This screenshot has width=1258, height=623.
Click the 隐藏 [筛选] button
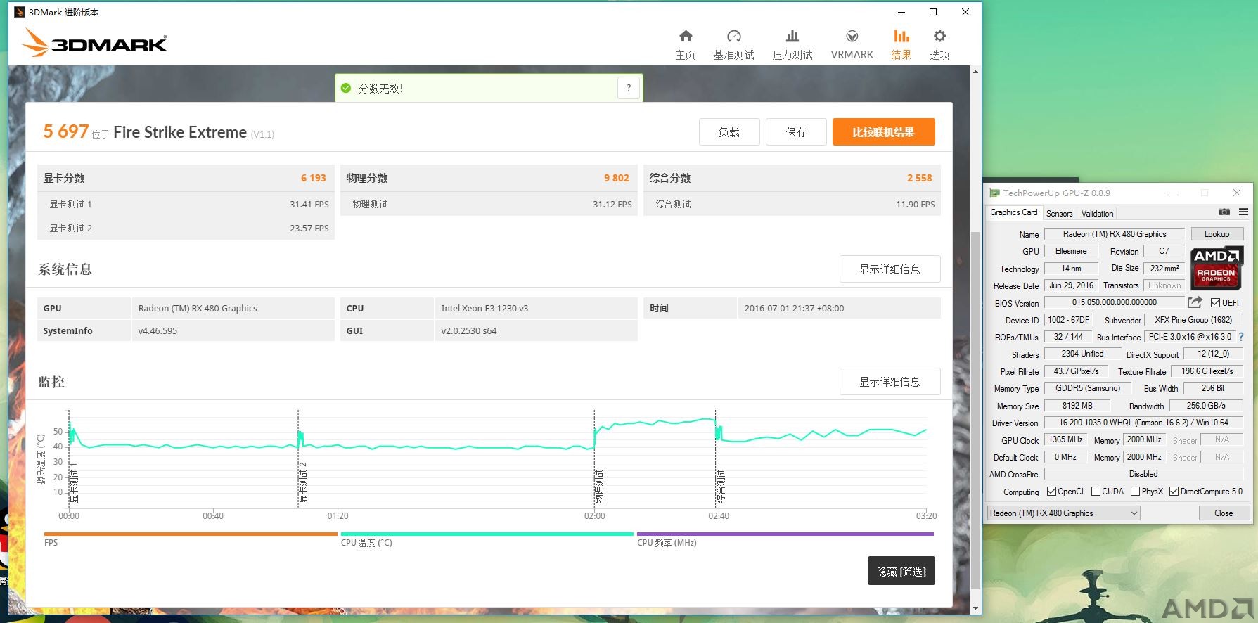click(x=901, y=571)
